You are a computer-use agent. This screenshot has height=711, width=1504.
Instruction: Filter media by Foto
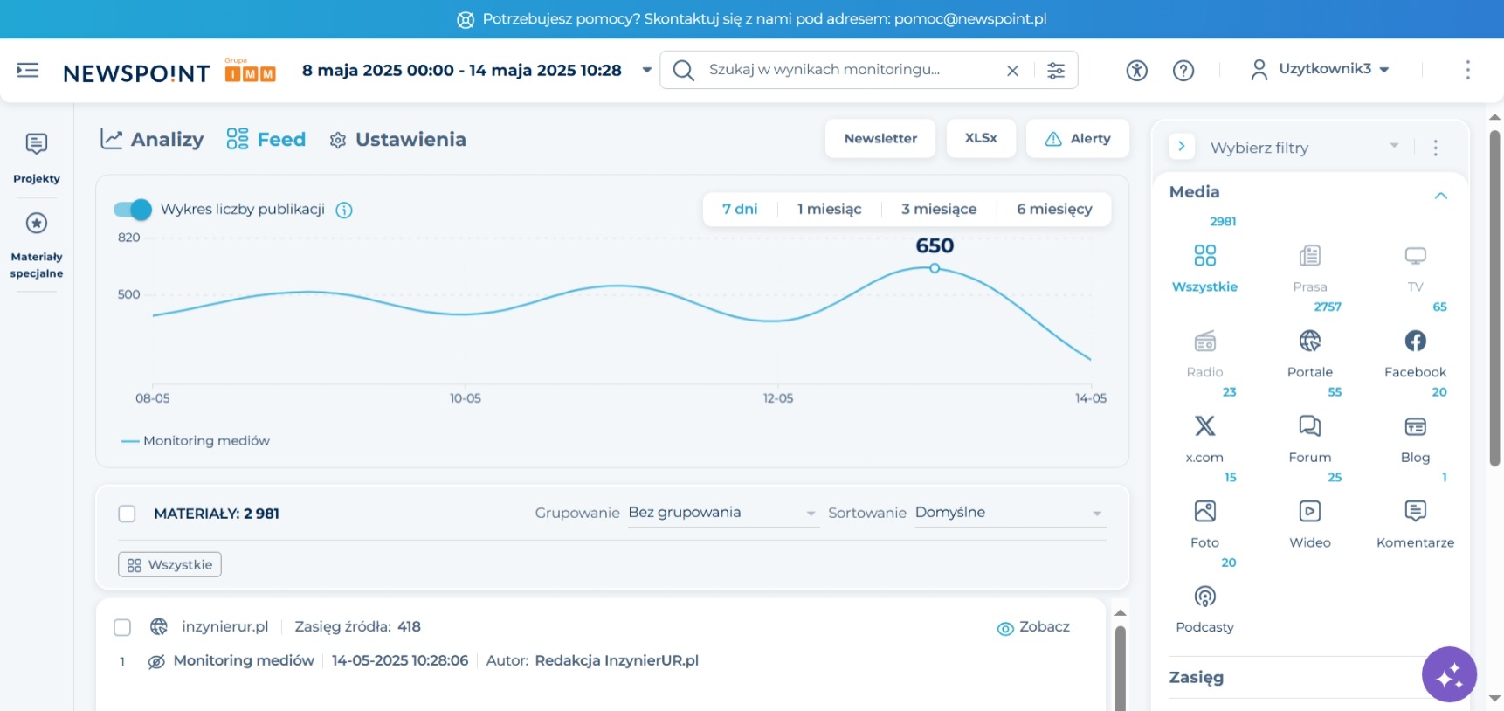coord(1204,524)
